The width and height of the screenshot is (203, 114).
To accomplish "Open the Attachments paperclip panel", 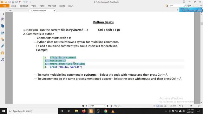I will [x=3, y=46].
